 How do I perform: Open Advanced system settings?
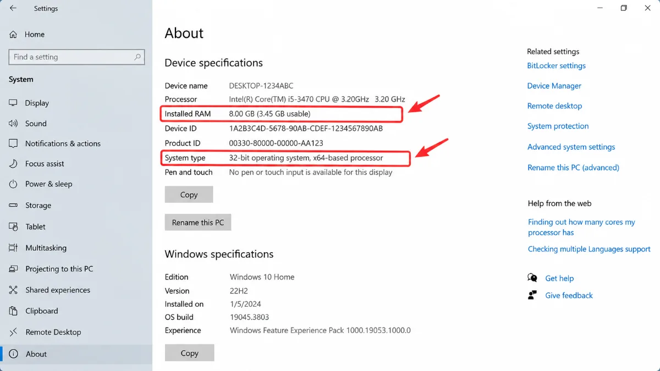[x=571, y=147]
